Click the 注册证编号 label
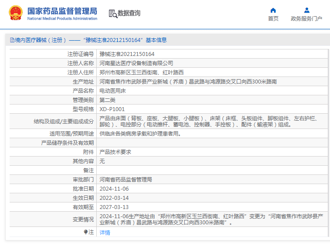The height and width of the screenshot is (244, 330). (x=81, y=54)
